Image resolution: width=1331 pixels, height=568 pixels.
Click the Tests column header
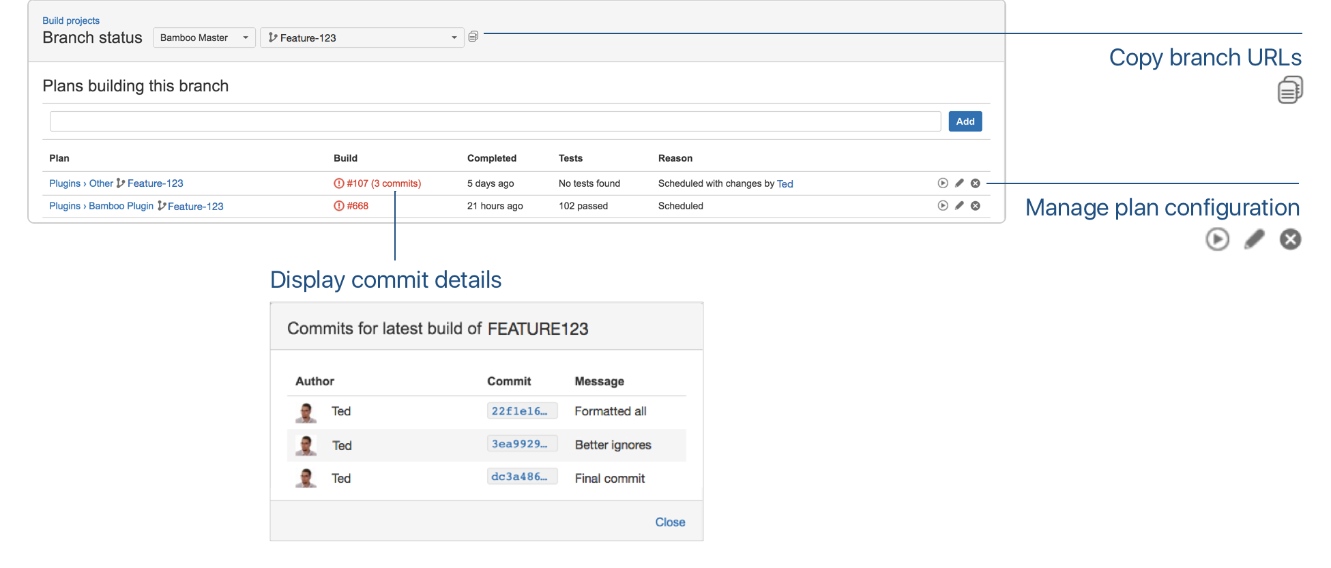tap(570, 158)
